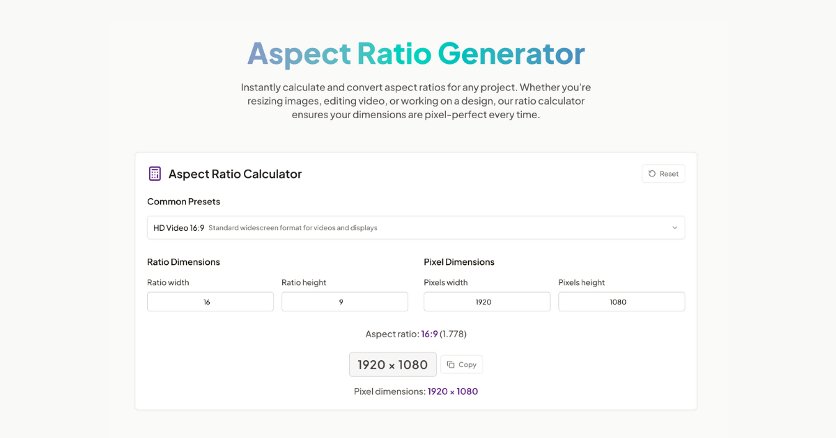The image size is (836, 438).
Task: Click the Aspect Ratio Generator page title
Action: [x=416, y=54]
